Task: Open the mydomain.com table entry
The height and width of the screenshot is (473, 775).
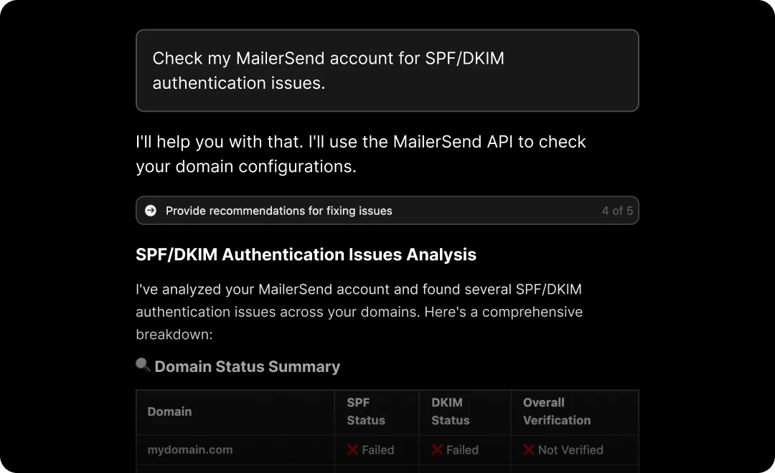Action: click(190, 450)
